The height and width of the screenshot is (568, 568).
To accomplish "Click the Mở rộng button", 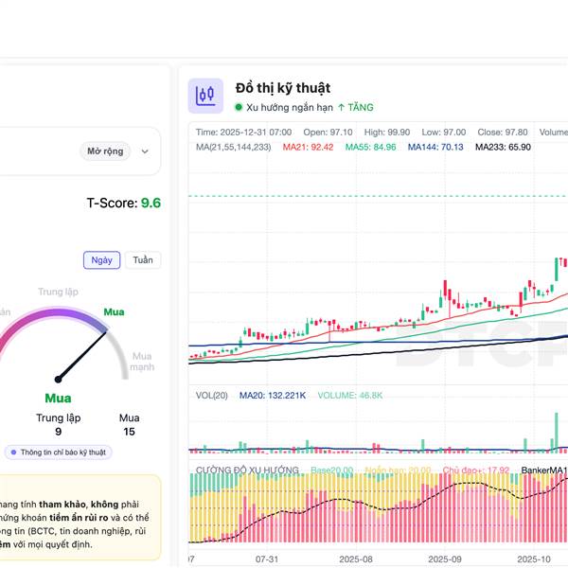I will (105, 151).
